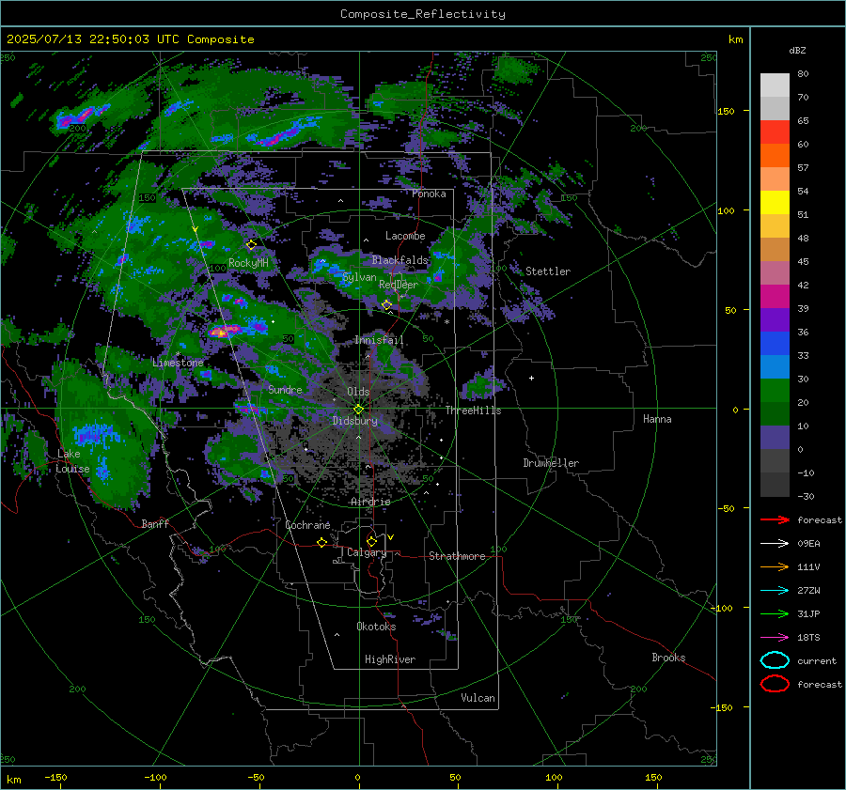Image resolution: width=846 pixels, height=790 pixels.
Task: Click the Banff town label
Action: 155,523
